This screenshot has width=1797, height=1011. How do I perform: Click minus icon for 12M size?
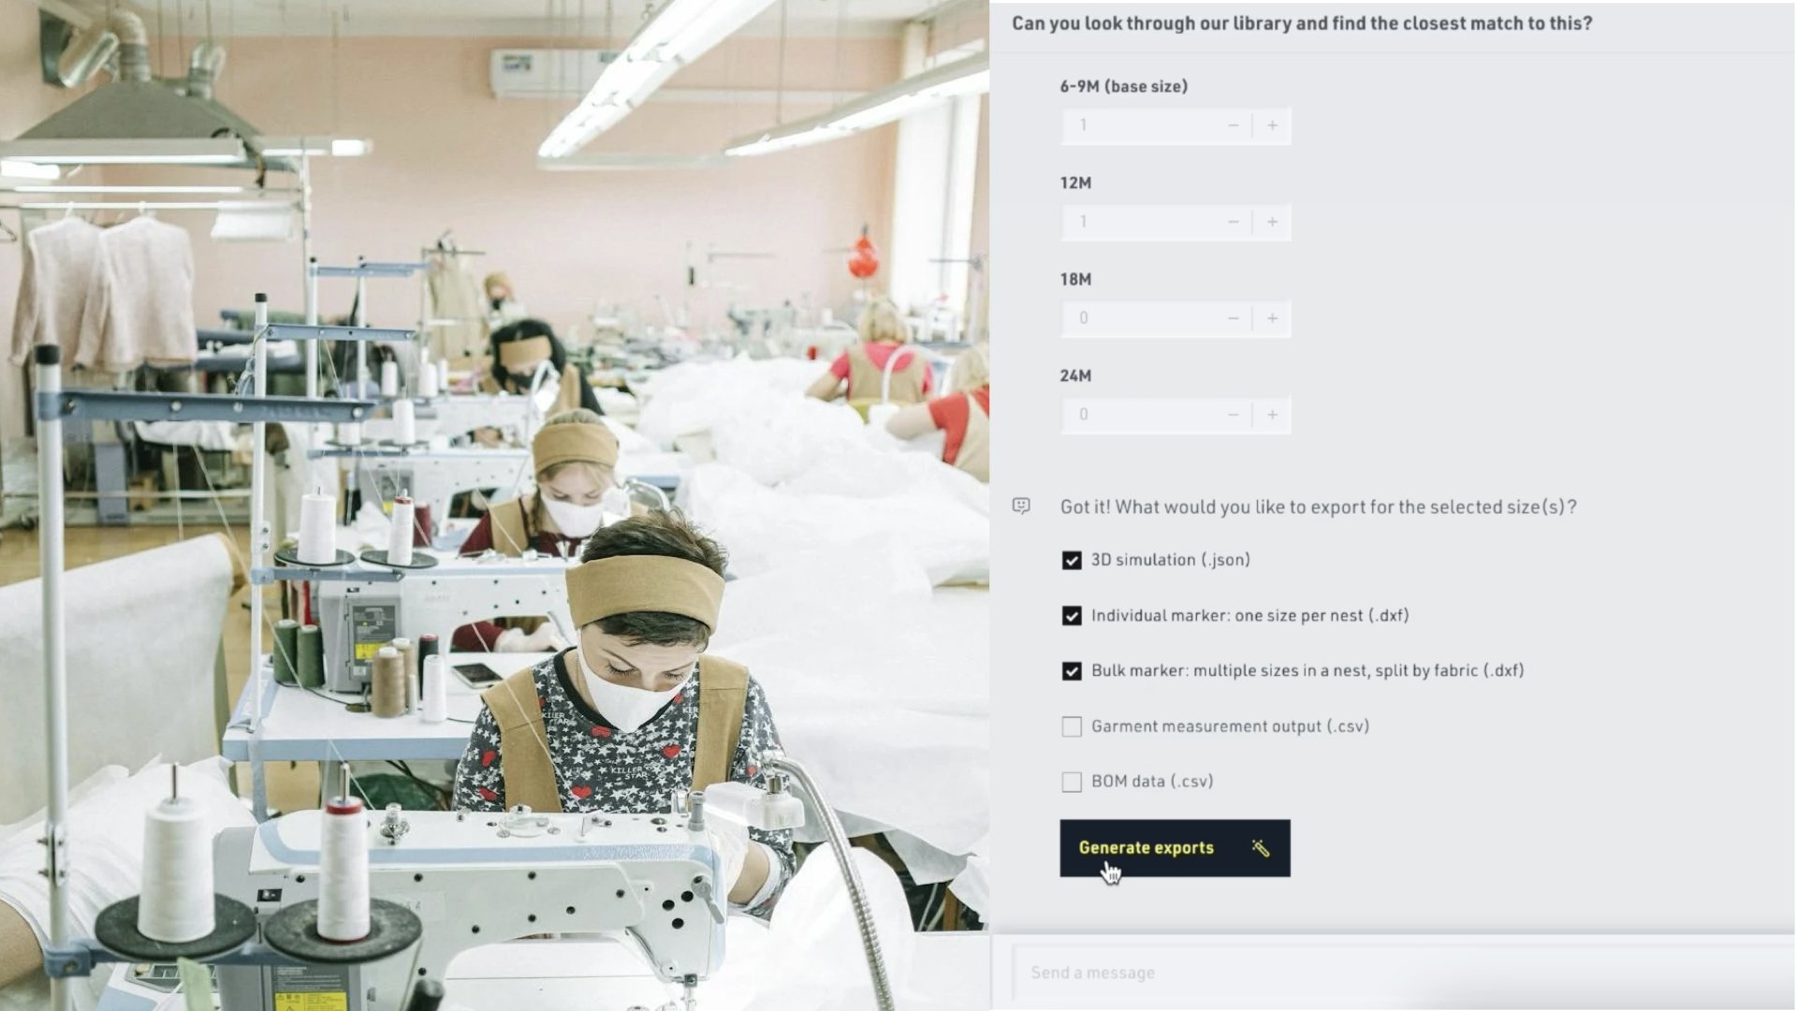point(1233,222)
